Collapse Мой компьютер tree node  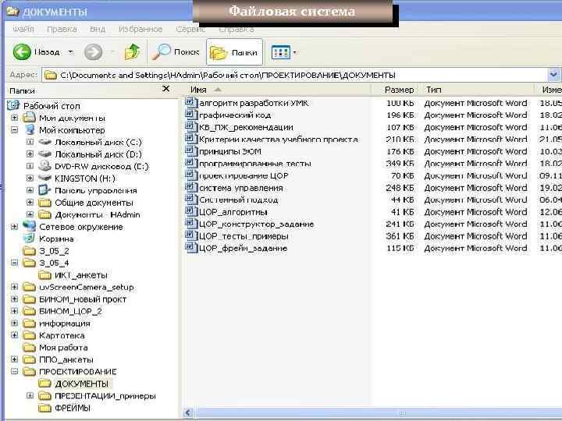(x=14, y=130)
